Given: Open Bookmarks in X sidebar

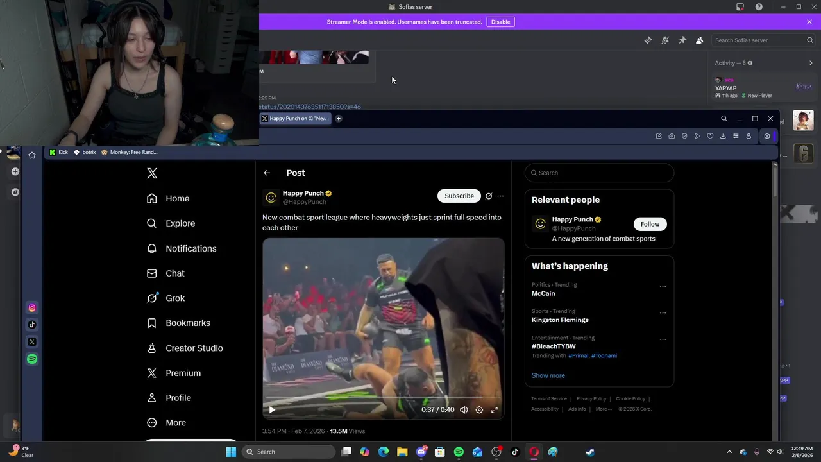Looking at the screenshot, I should 178,323.
